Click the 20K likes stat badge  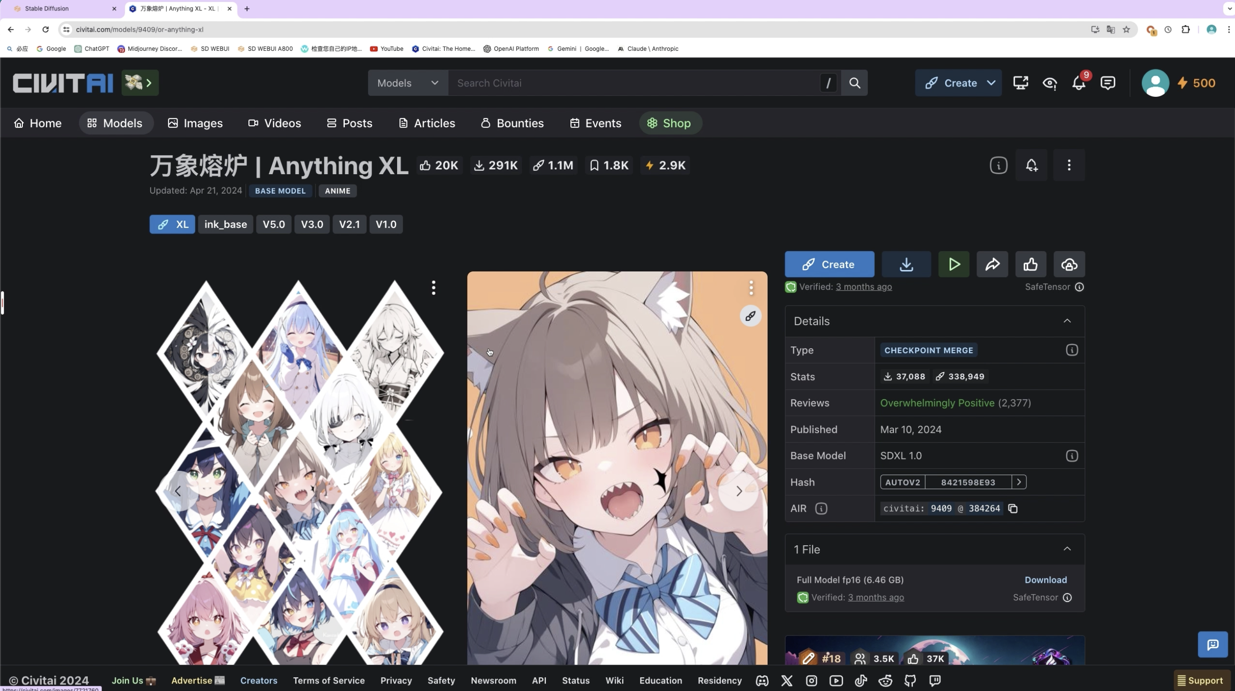coord(439,165)
